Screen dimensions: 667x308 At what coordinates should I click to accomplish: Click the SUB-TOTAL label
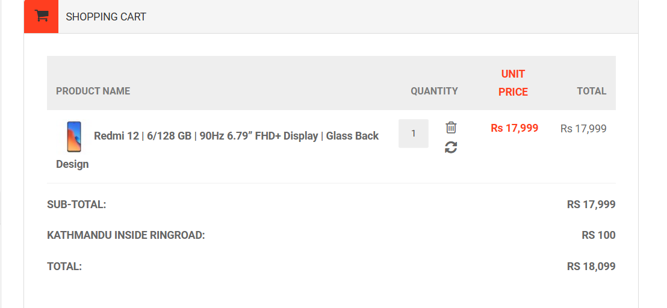tap(76, 205)
